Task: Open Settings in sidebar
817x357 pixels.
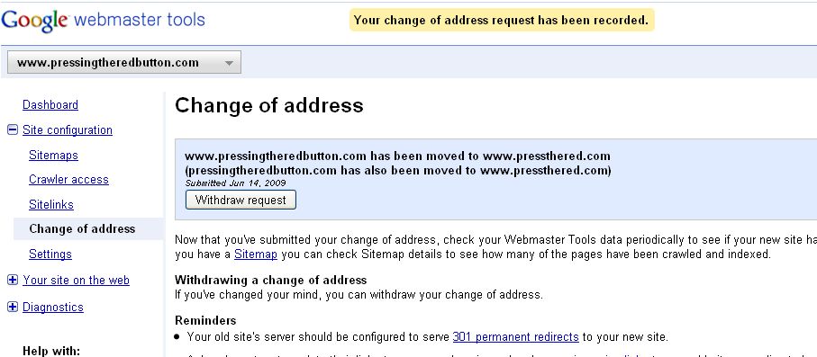Action: (50, 254)
